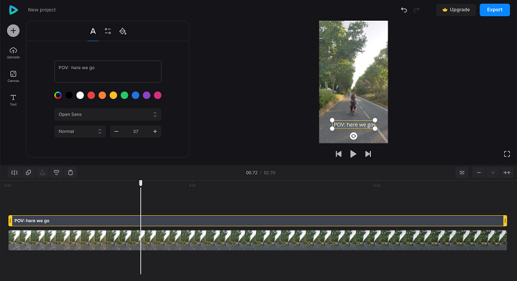Choose the white text color
The image size is (517, 281).
80,95
